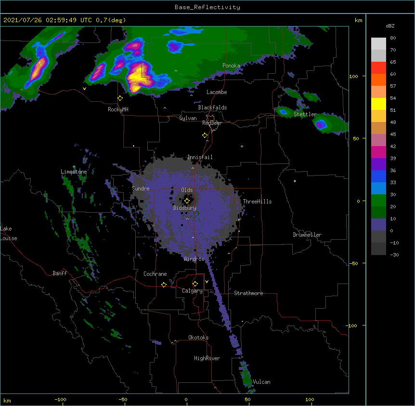Image resolution: width=415 pixels, height=406 pixels.
Task: Click the Sylvan label on the map
Action: coord(188,118)
